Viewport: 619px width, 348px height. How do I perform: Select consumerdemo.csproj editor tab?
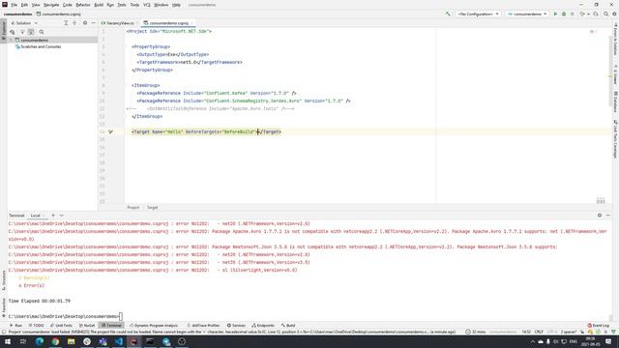click(x=168, y=23)
